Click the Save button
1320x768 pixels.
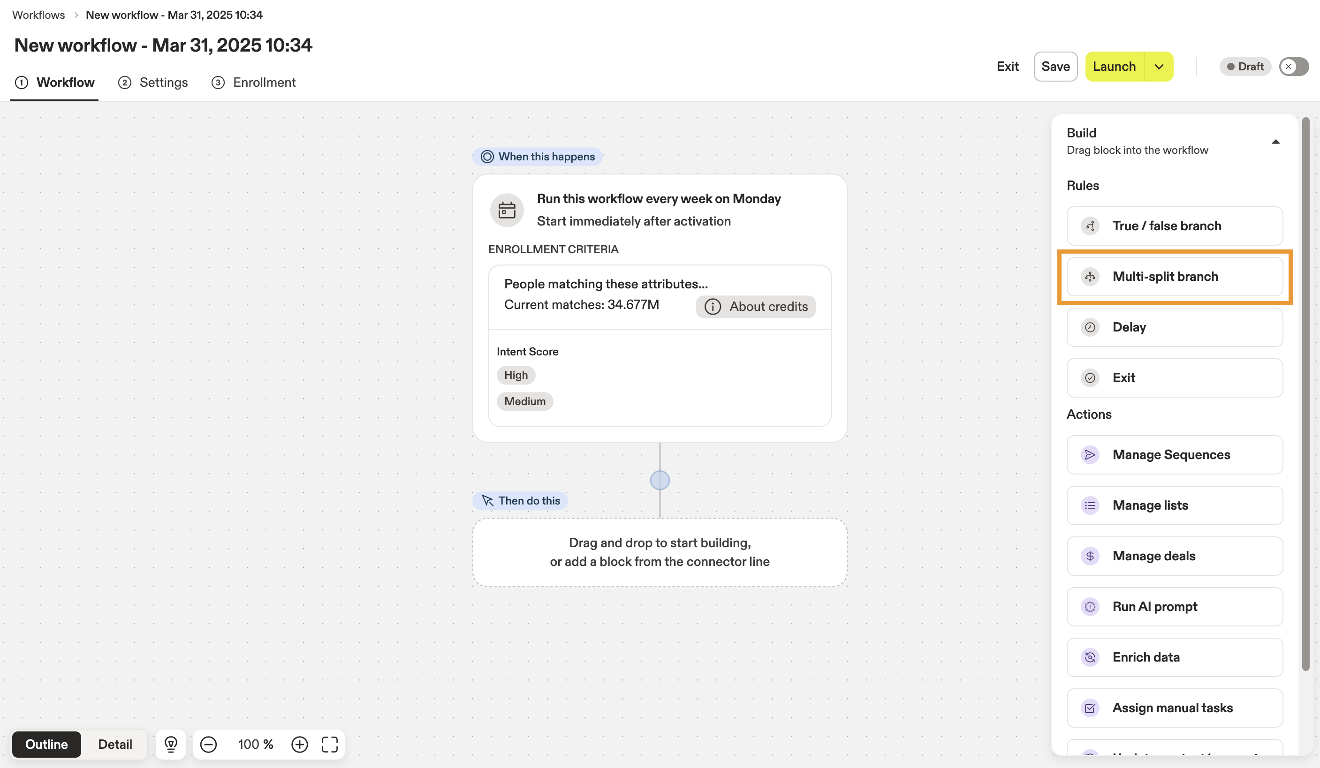click(1055, 67)
